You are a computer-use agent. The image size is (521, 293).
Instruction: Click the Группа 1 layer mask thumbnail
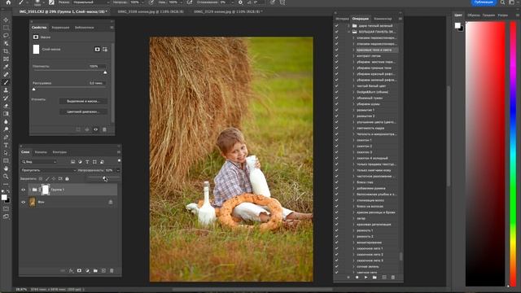[x=46, y=190]
